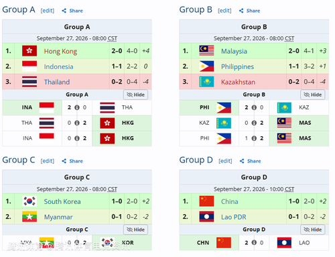Hide the Group B match list

coord(313,95)
